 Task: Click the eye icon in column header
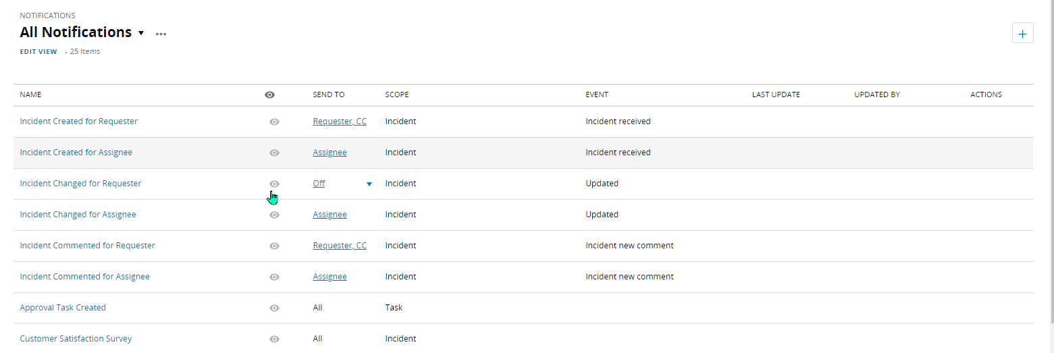tap(270, 95)
